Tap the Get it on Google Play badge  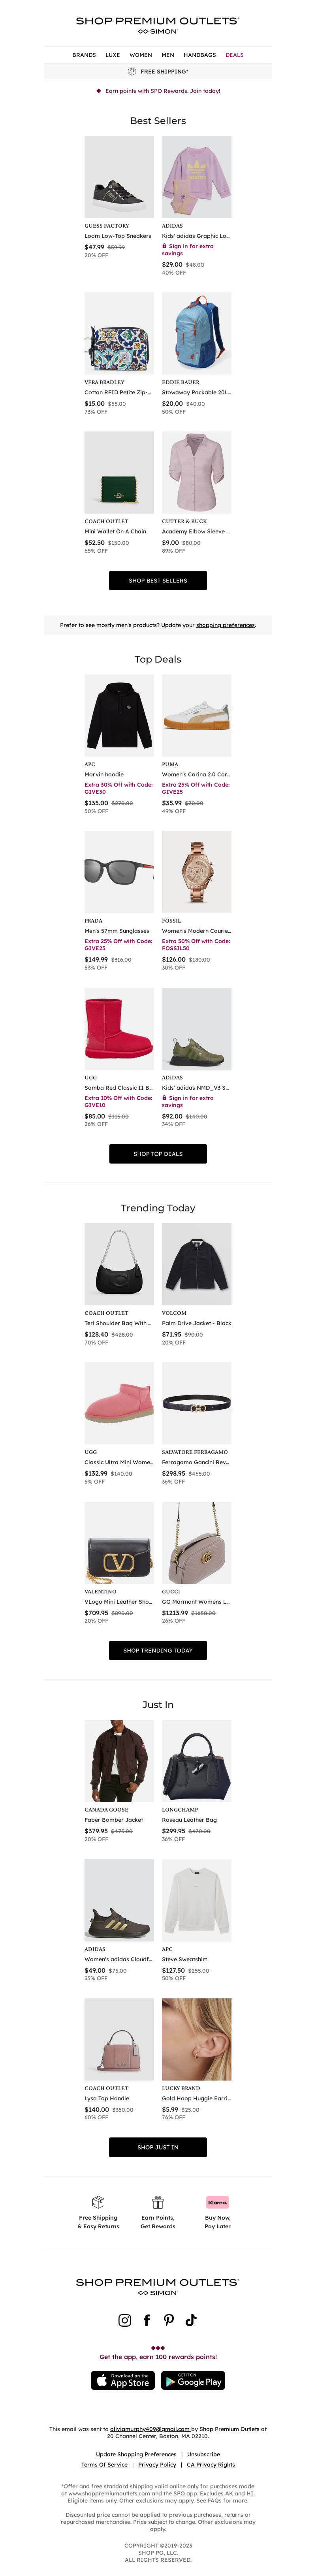193,2381
